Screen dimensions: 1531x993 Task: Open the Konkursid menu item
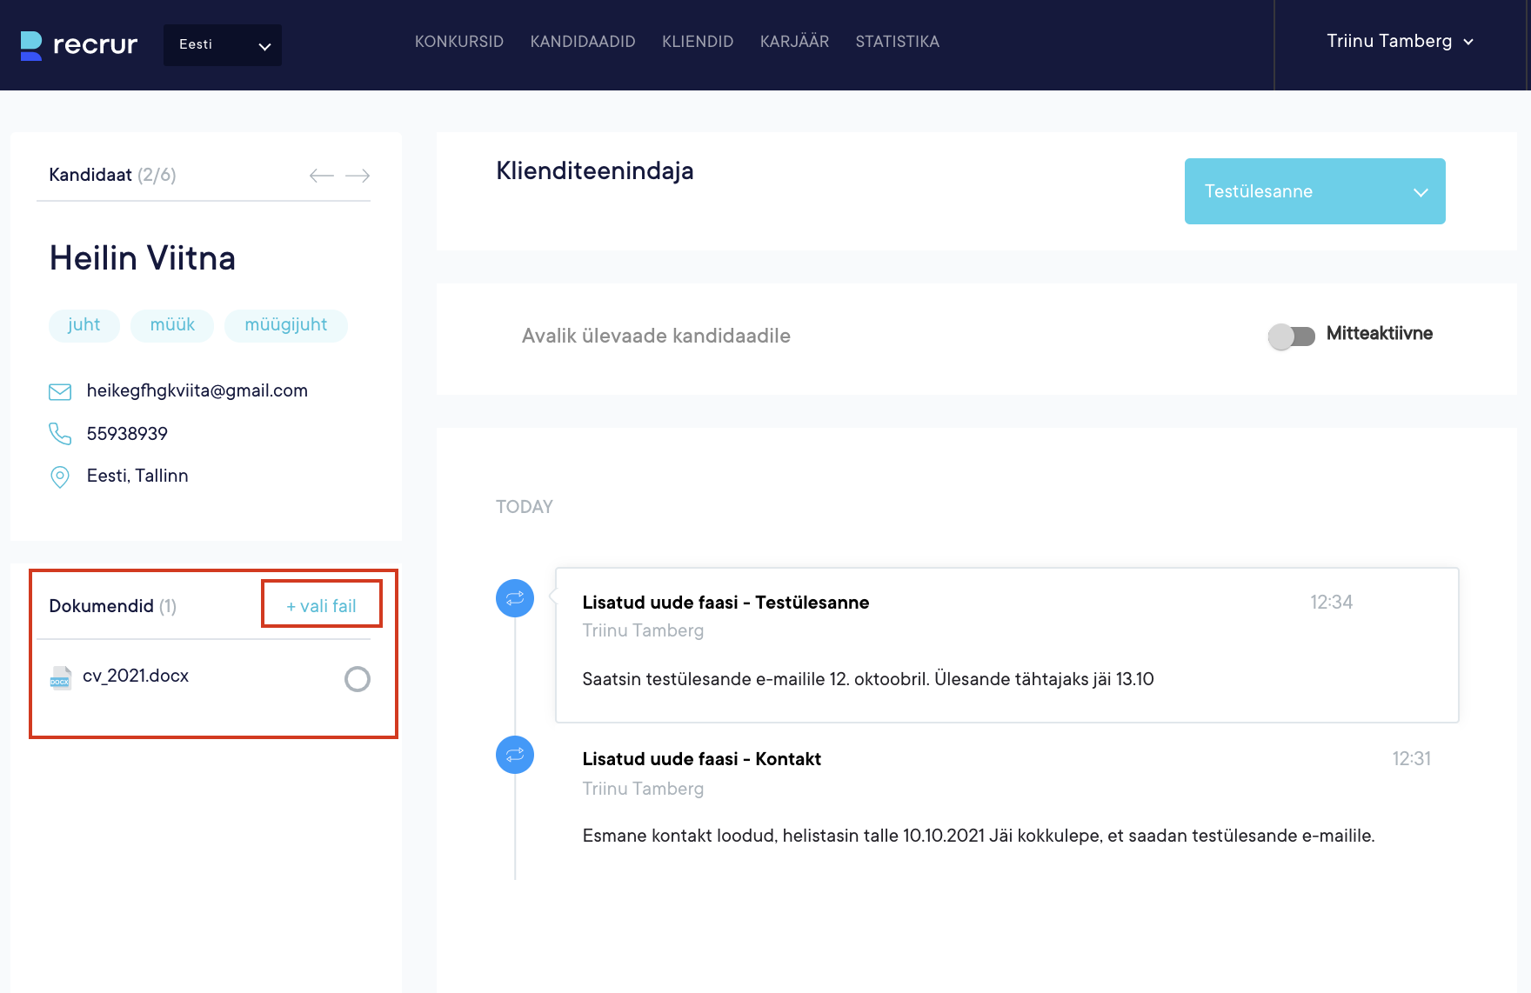(459, 42)
